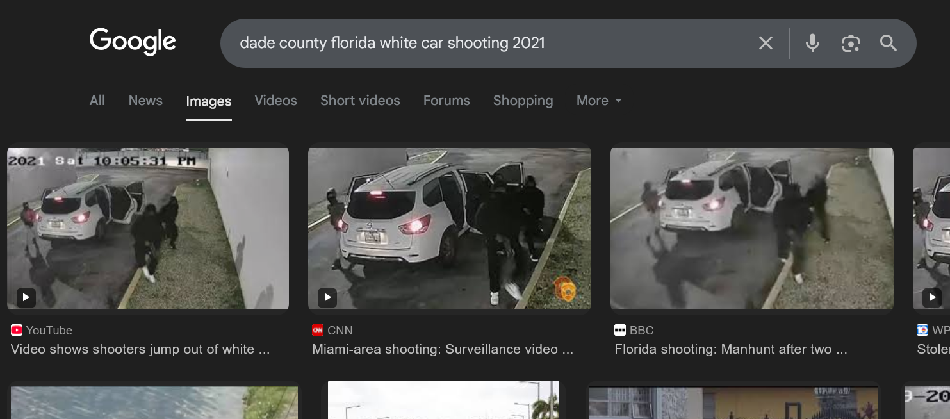Open Google Lens image search icon
The height and width of the screenshot is (419, 950).
pos(851,43)
